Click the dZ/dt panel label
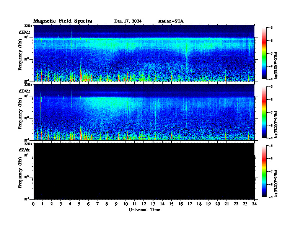The height and width of the screenshot is (234, 303). [24, 150]
